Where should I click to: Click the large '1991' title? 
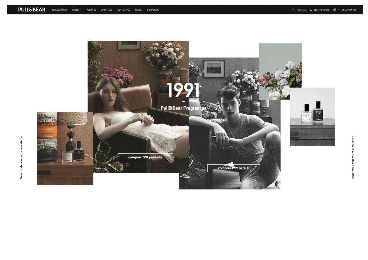[x=183, y=90]
